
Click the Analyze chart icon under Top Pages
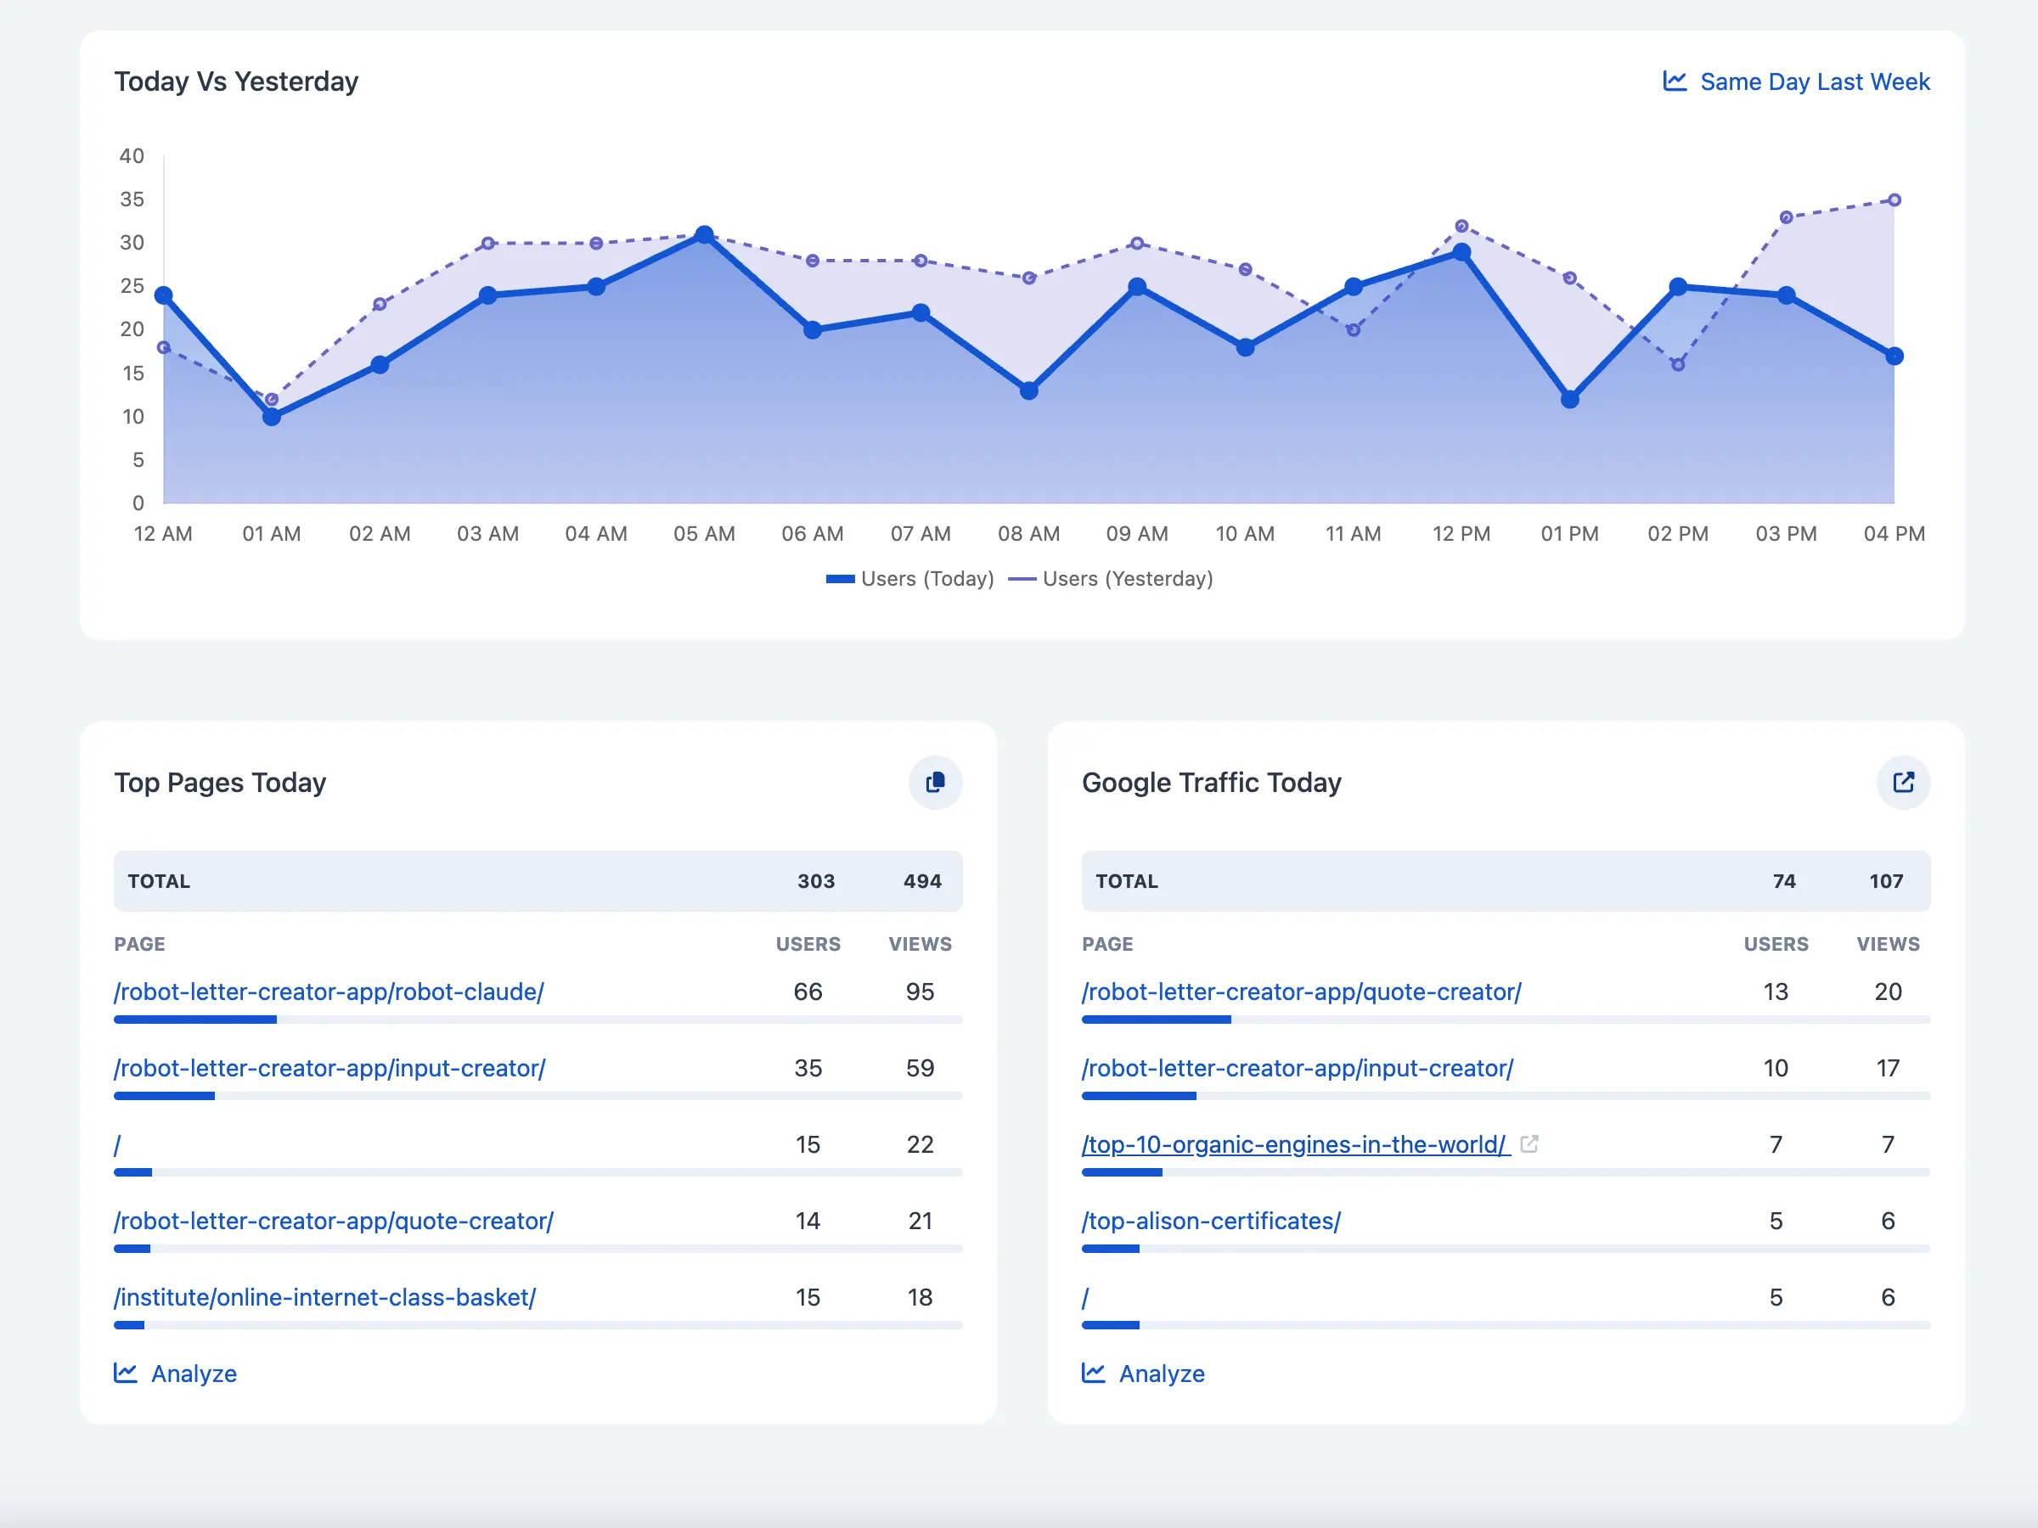pyautogui.click(x=126, y=1373)
